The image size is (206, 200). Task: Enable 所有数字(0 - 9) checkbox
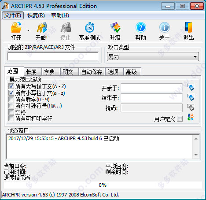click(11, 100)
